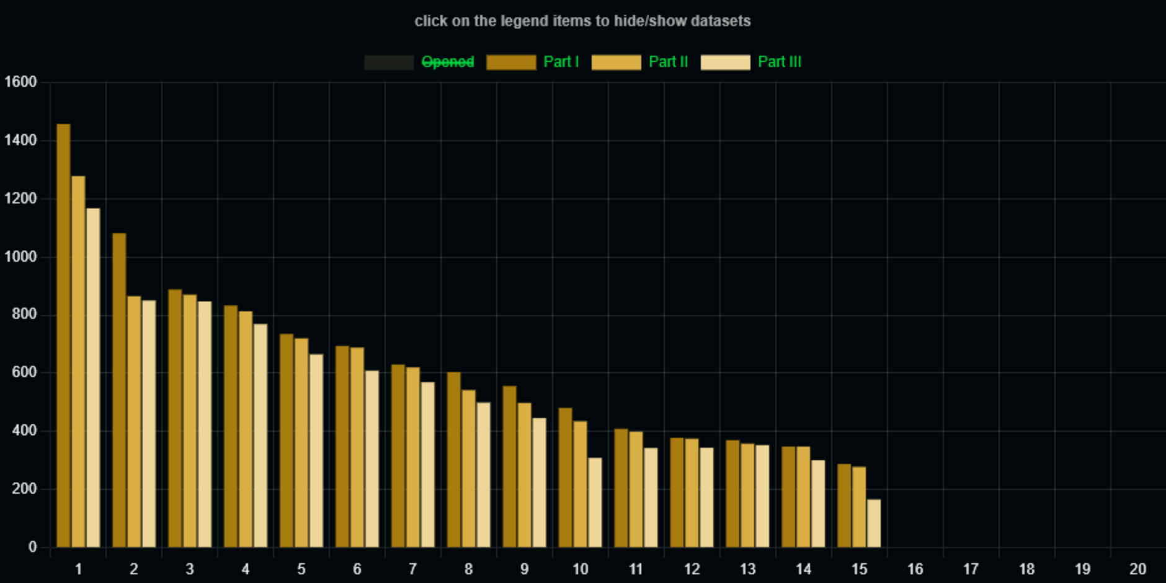The width and height of the screenshot is (1166, 583).
Task: Click the Part I bar for day 2
Action: pos(119,390)
